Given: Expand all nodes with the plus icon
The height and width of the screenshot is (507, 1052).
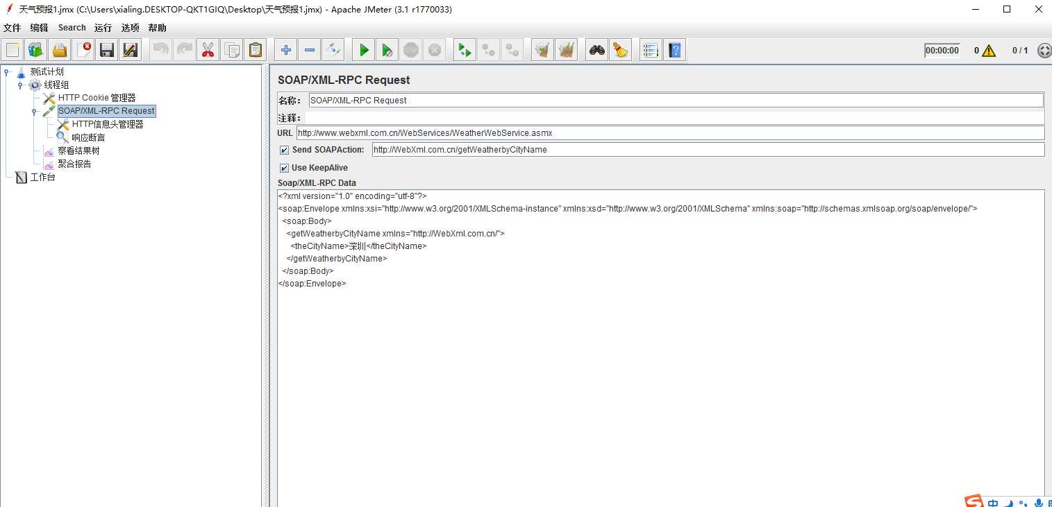Looking at the screenshot, I should [286, 50].
